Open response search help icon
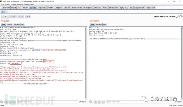The width and height of the screenshot is (183, 107). point(91,102)
